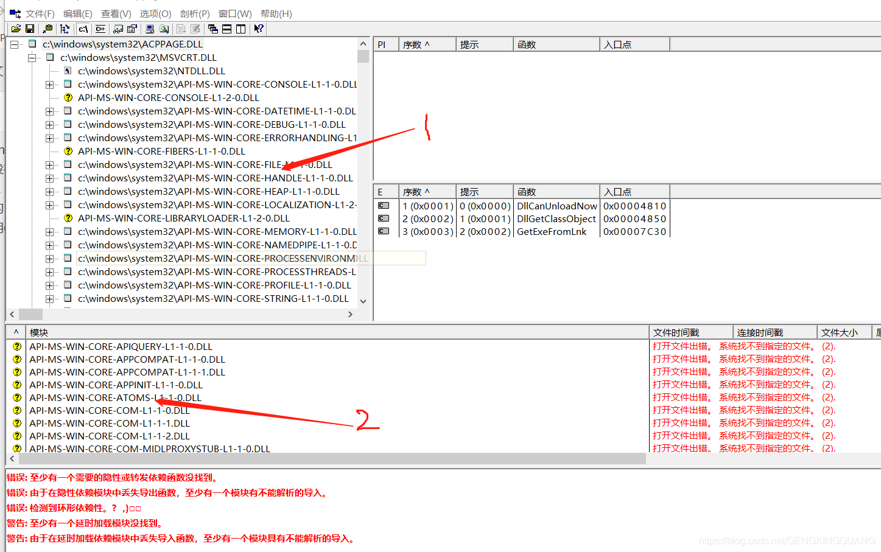Toggle the C++ undecorate functions button
Screen dimensions: 881x552
tap(100, 29)
